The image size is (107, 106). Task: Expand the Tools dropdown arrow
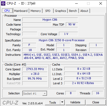pyautogui.click(x=62, y=103)
